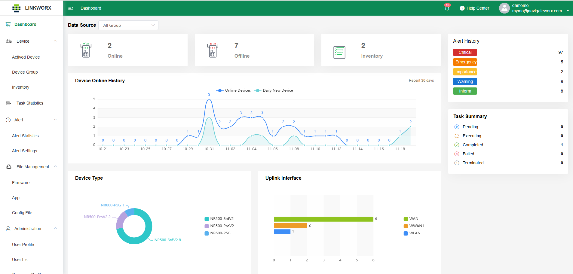Collapse sidebar using the menu fold icon
Viewport: 573px width, 274px height.
tap(71, 8)
